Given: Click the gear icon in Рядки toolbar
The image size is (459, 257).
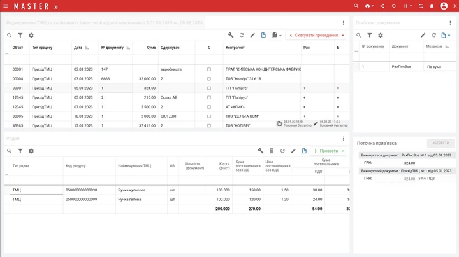Looking at the screenshot, I should coord(31,151).
